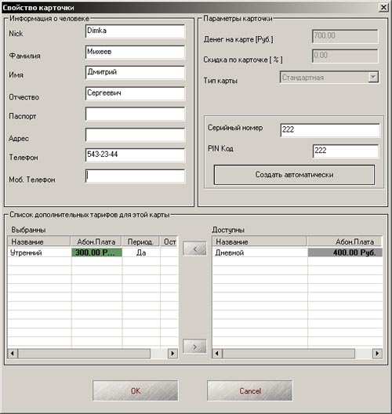Click Создать автоматически button
The image size is (392, 414).
click(x=294, y=175)
